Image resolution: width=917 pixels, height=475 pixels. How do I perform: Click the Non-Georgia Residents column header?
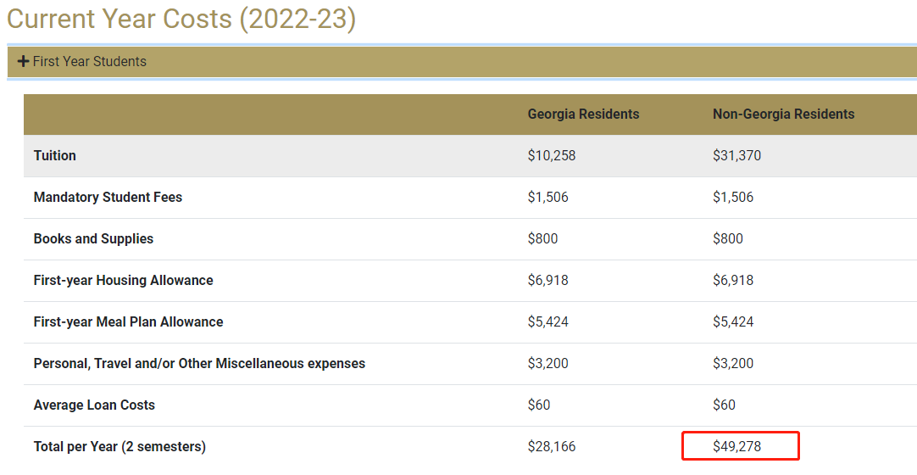(x=783, y=114)
